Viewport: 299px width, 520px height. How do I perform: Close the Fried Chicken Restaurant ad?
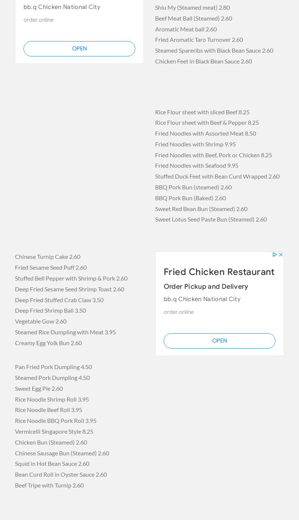coord(281,254)
